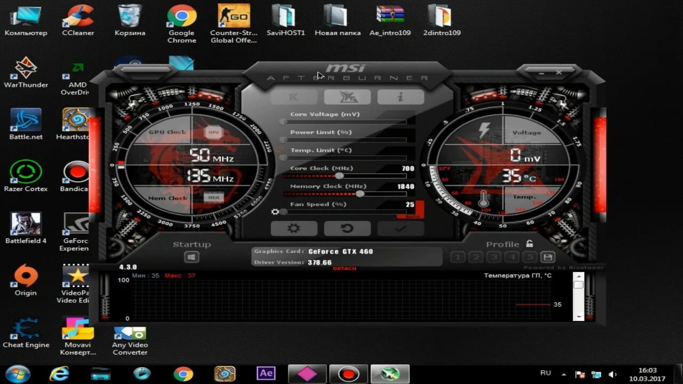Switch to Bandicam record button on taskbar

(x=348, y=374)
